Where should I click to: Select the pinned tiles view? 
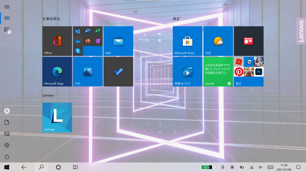[x=7, y=18]
